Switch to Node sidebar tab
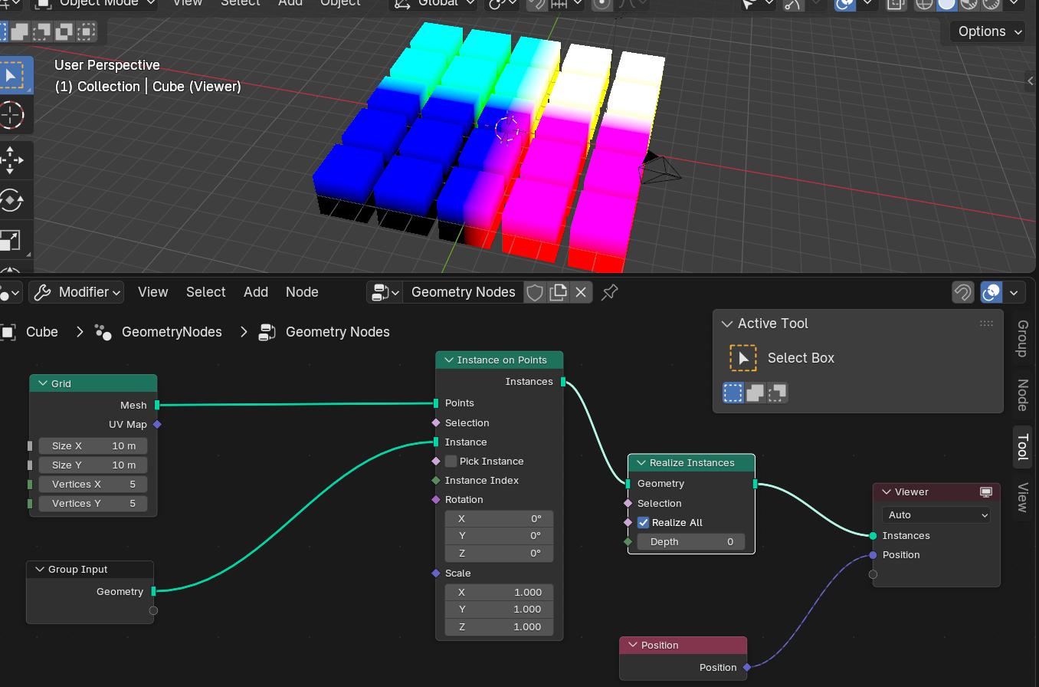 point(1022,395)
